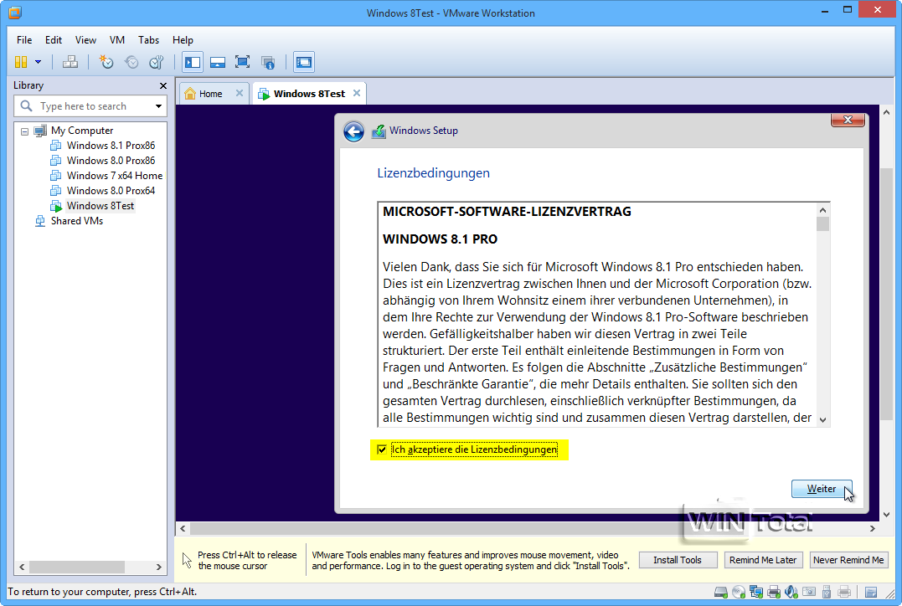This screenshot has width=902, height=606.
Task: Revert the virtual machine to its snapshot
Action: coord(131,62)
